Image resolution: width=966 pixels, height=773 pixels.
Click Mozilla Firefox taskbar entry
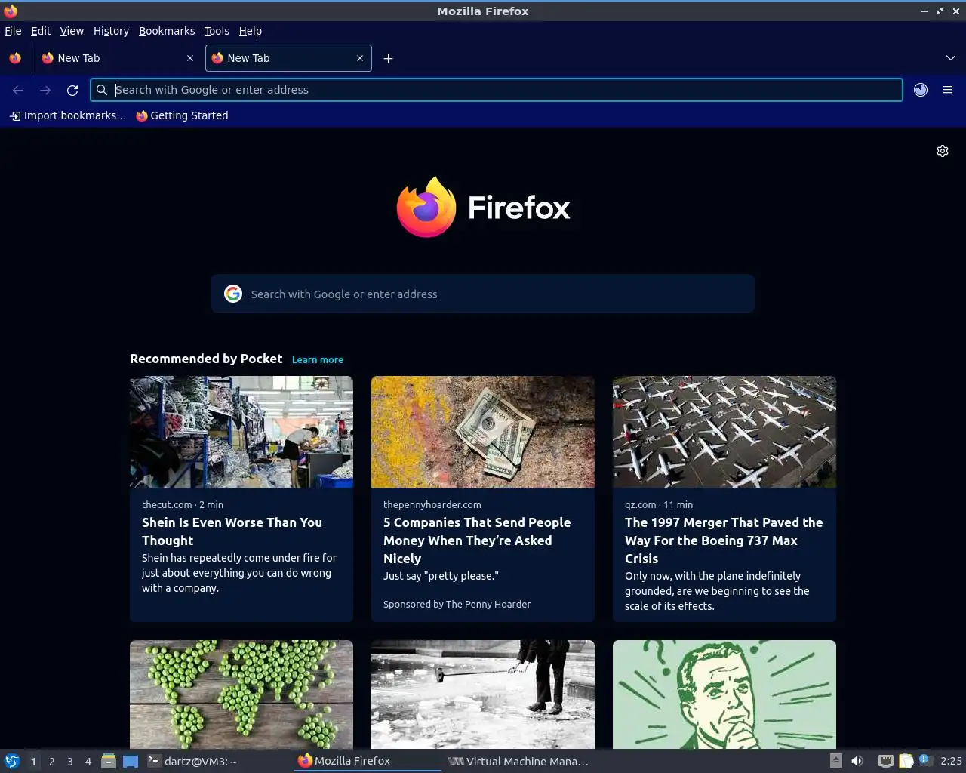pyautogui.click(x=368, y=761)
